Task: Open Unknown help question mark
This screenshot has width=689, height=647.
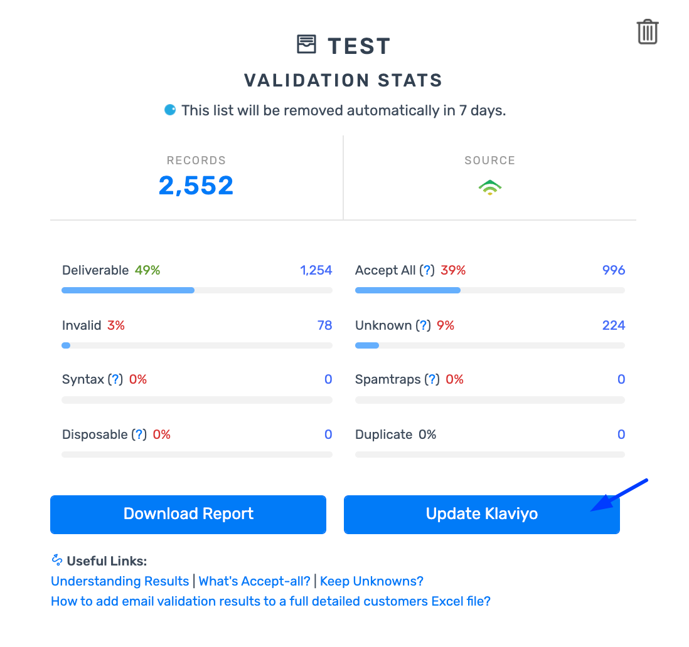Action: pos(423,325)
